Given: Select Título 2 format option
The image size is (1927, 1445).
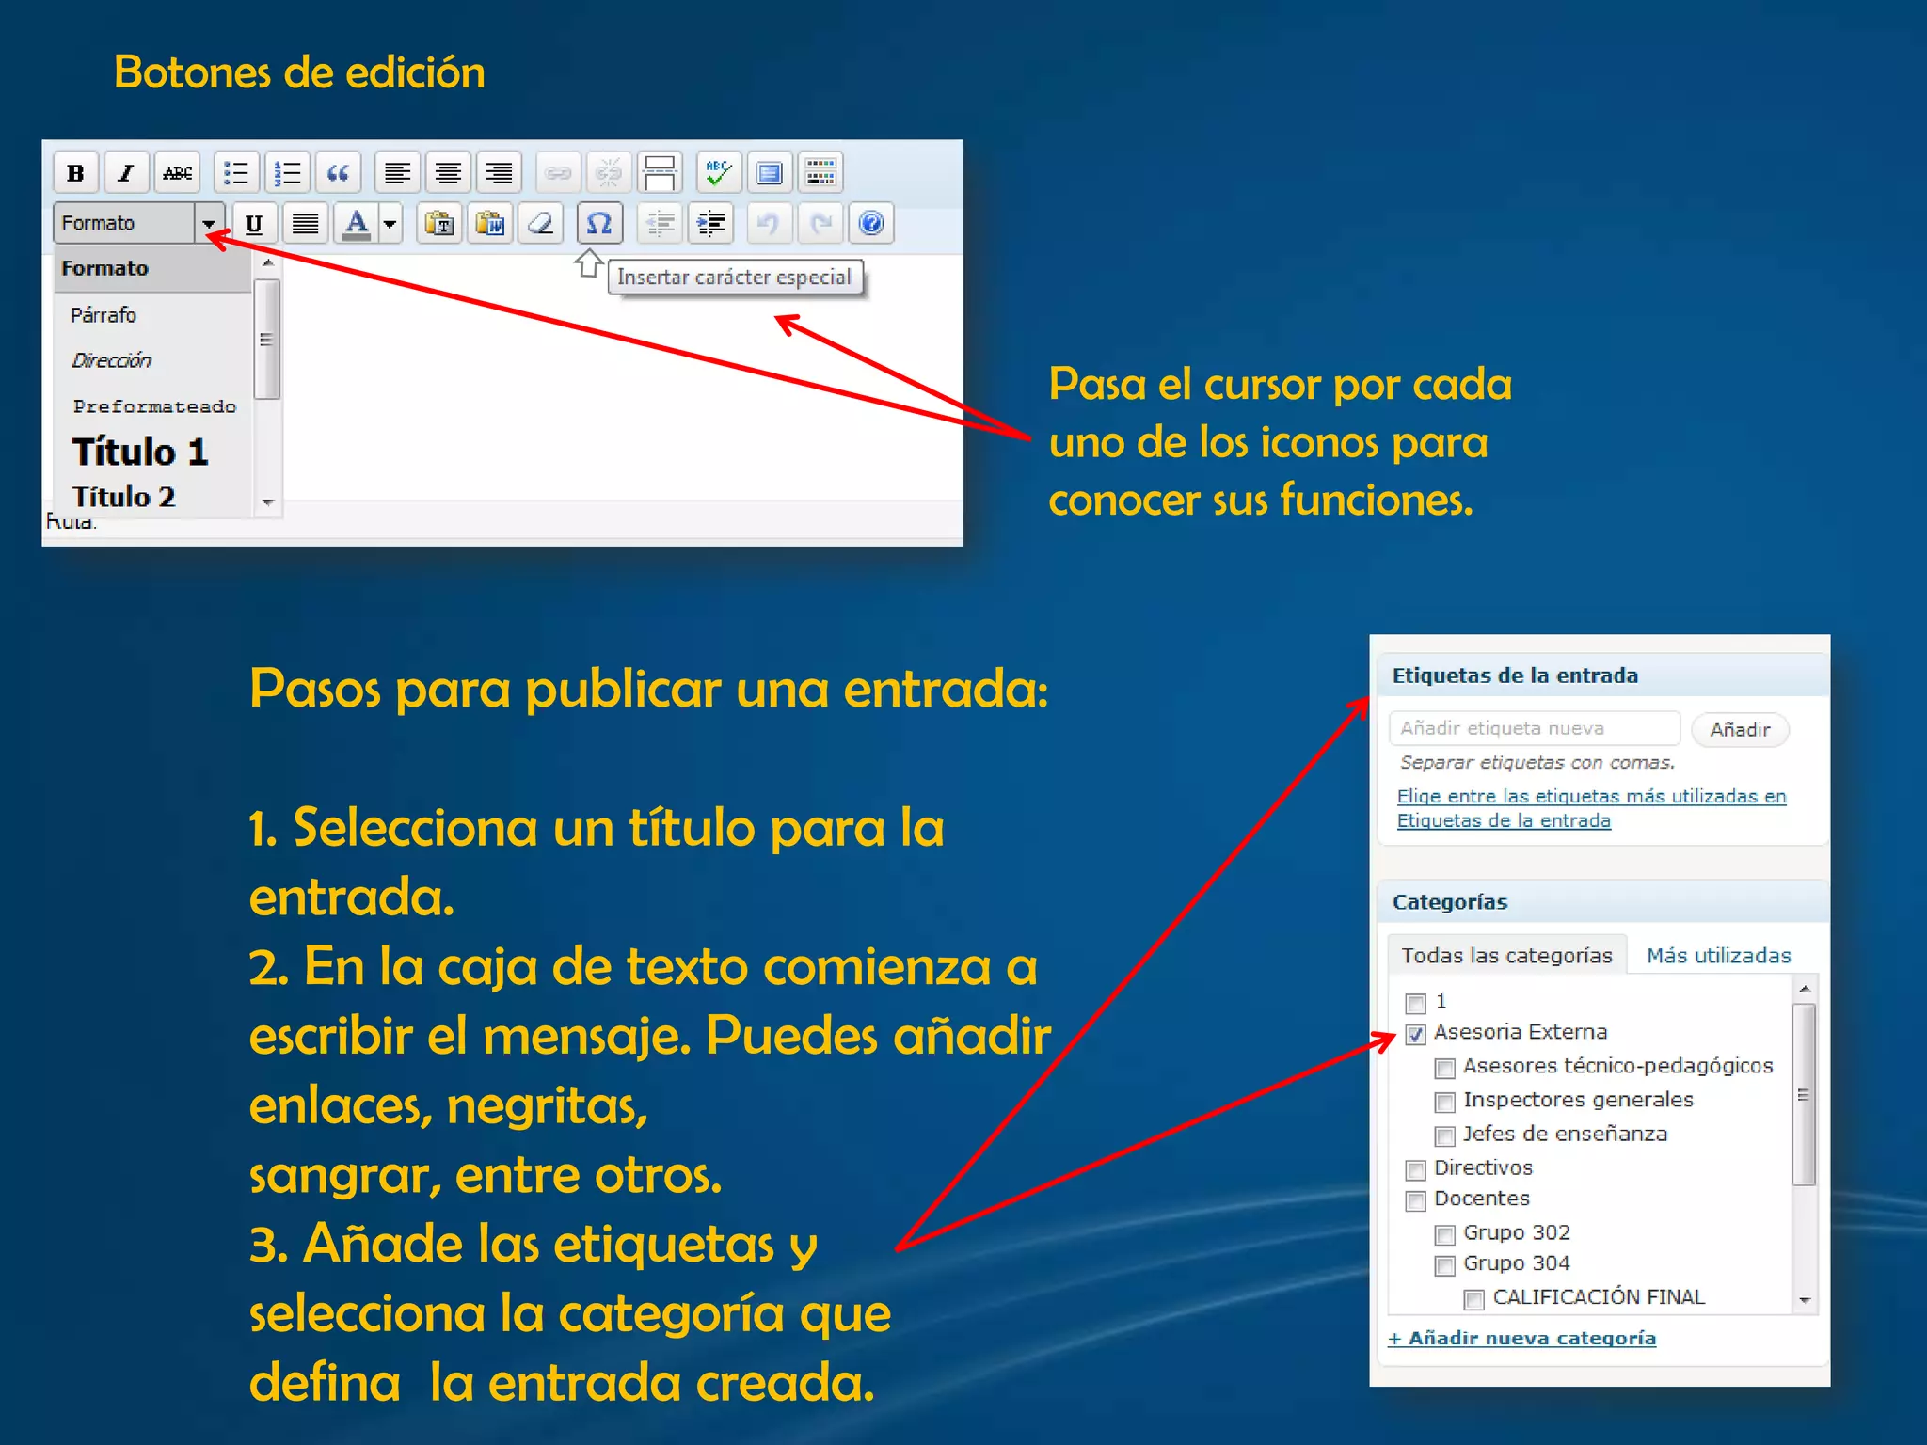Looking at the screenshot, I should [152, 496].
